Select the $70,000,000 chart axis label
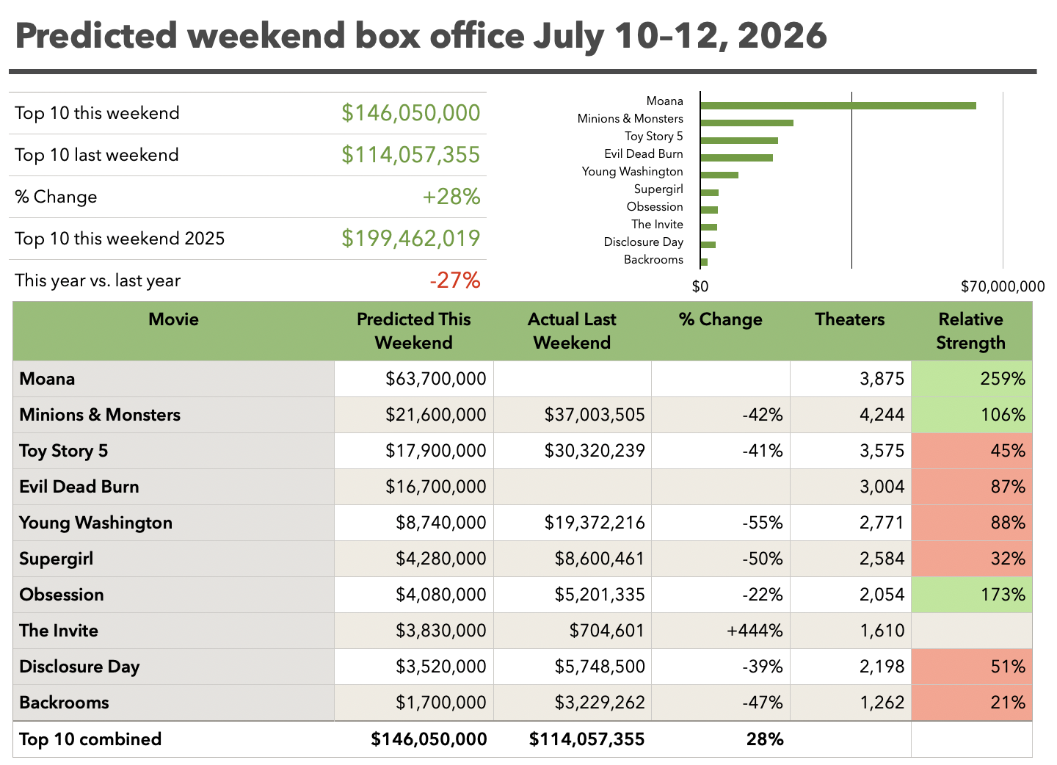The width and height of the screenshot is (1057, 765). coord(1003,286)
